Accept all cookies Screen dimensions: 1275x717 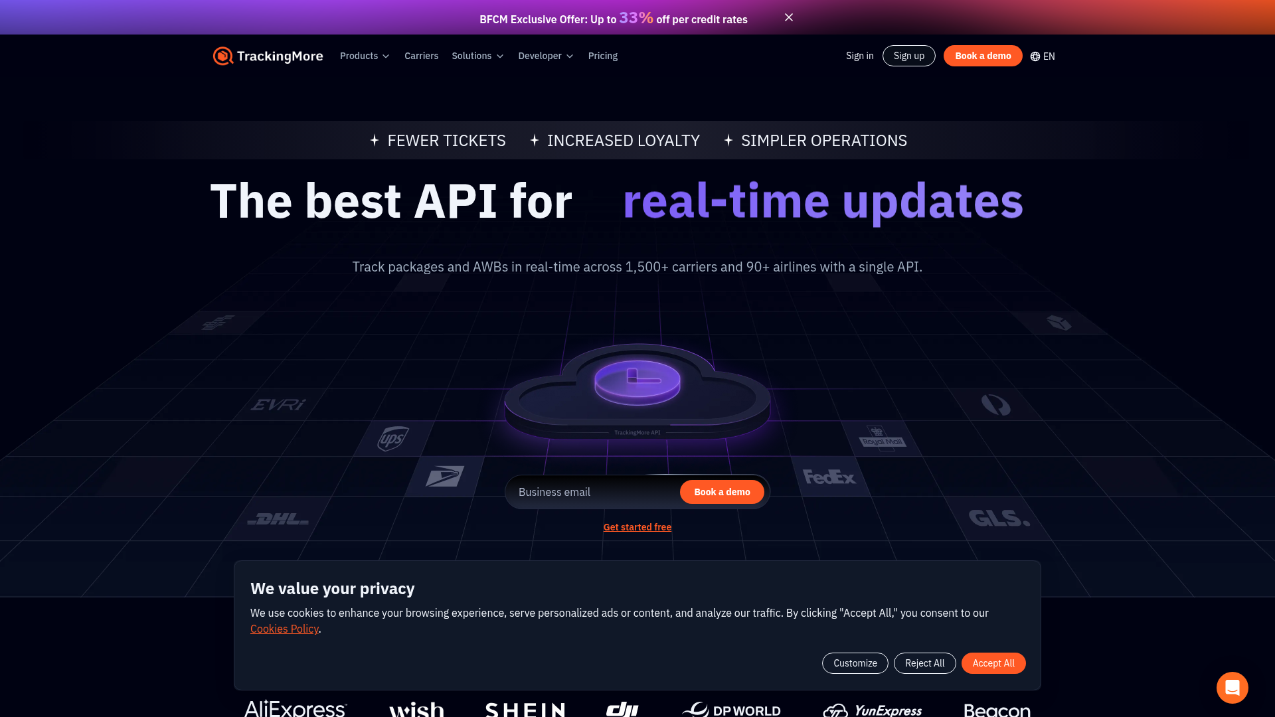[x=993, y=663]
